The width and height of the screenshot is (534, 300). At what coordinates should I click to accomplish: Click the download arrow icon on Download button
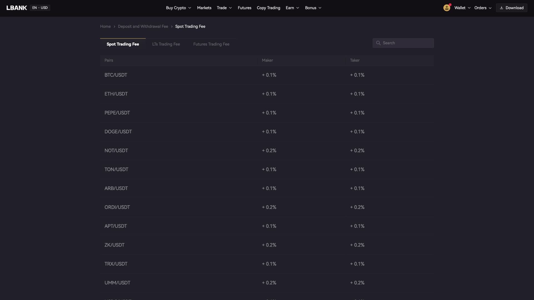coord(501,7)
